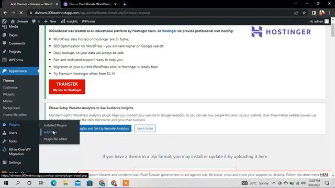335x188 pixels.
Task: Click the red TRANSFER button
Action: coord(67,87)
